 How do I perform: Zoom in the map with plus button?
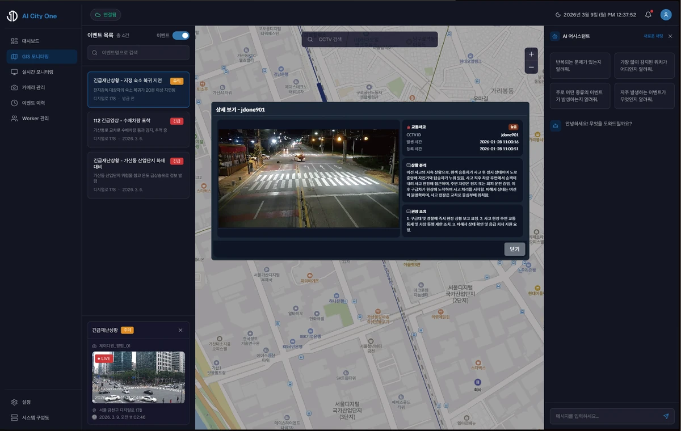pyautogui.click(x=531, y=54)
